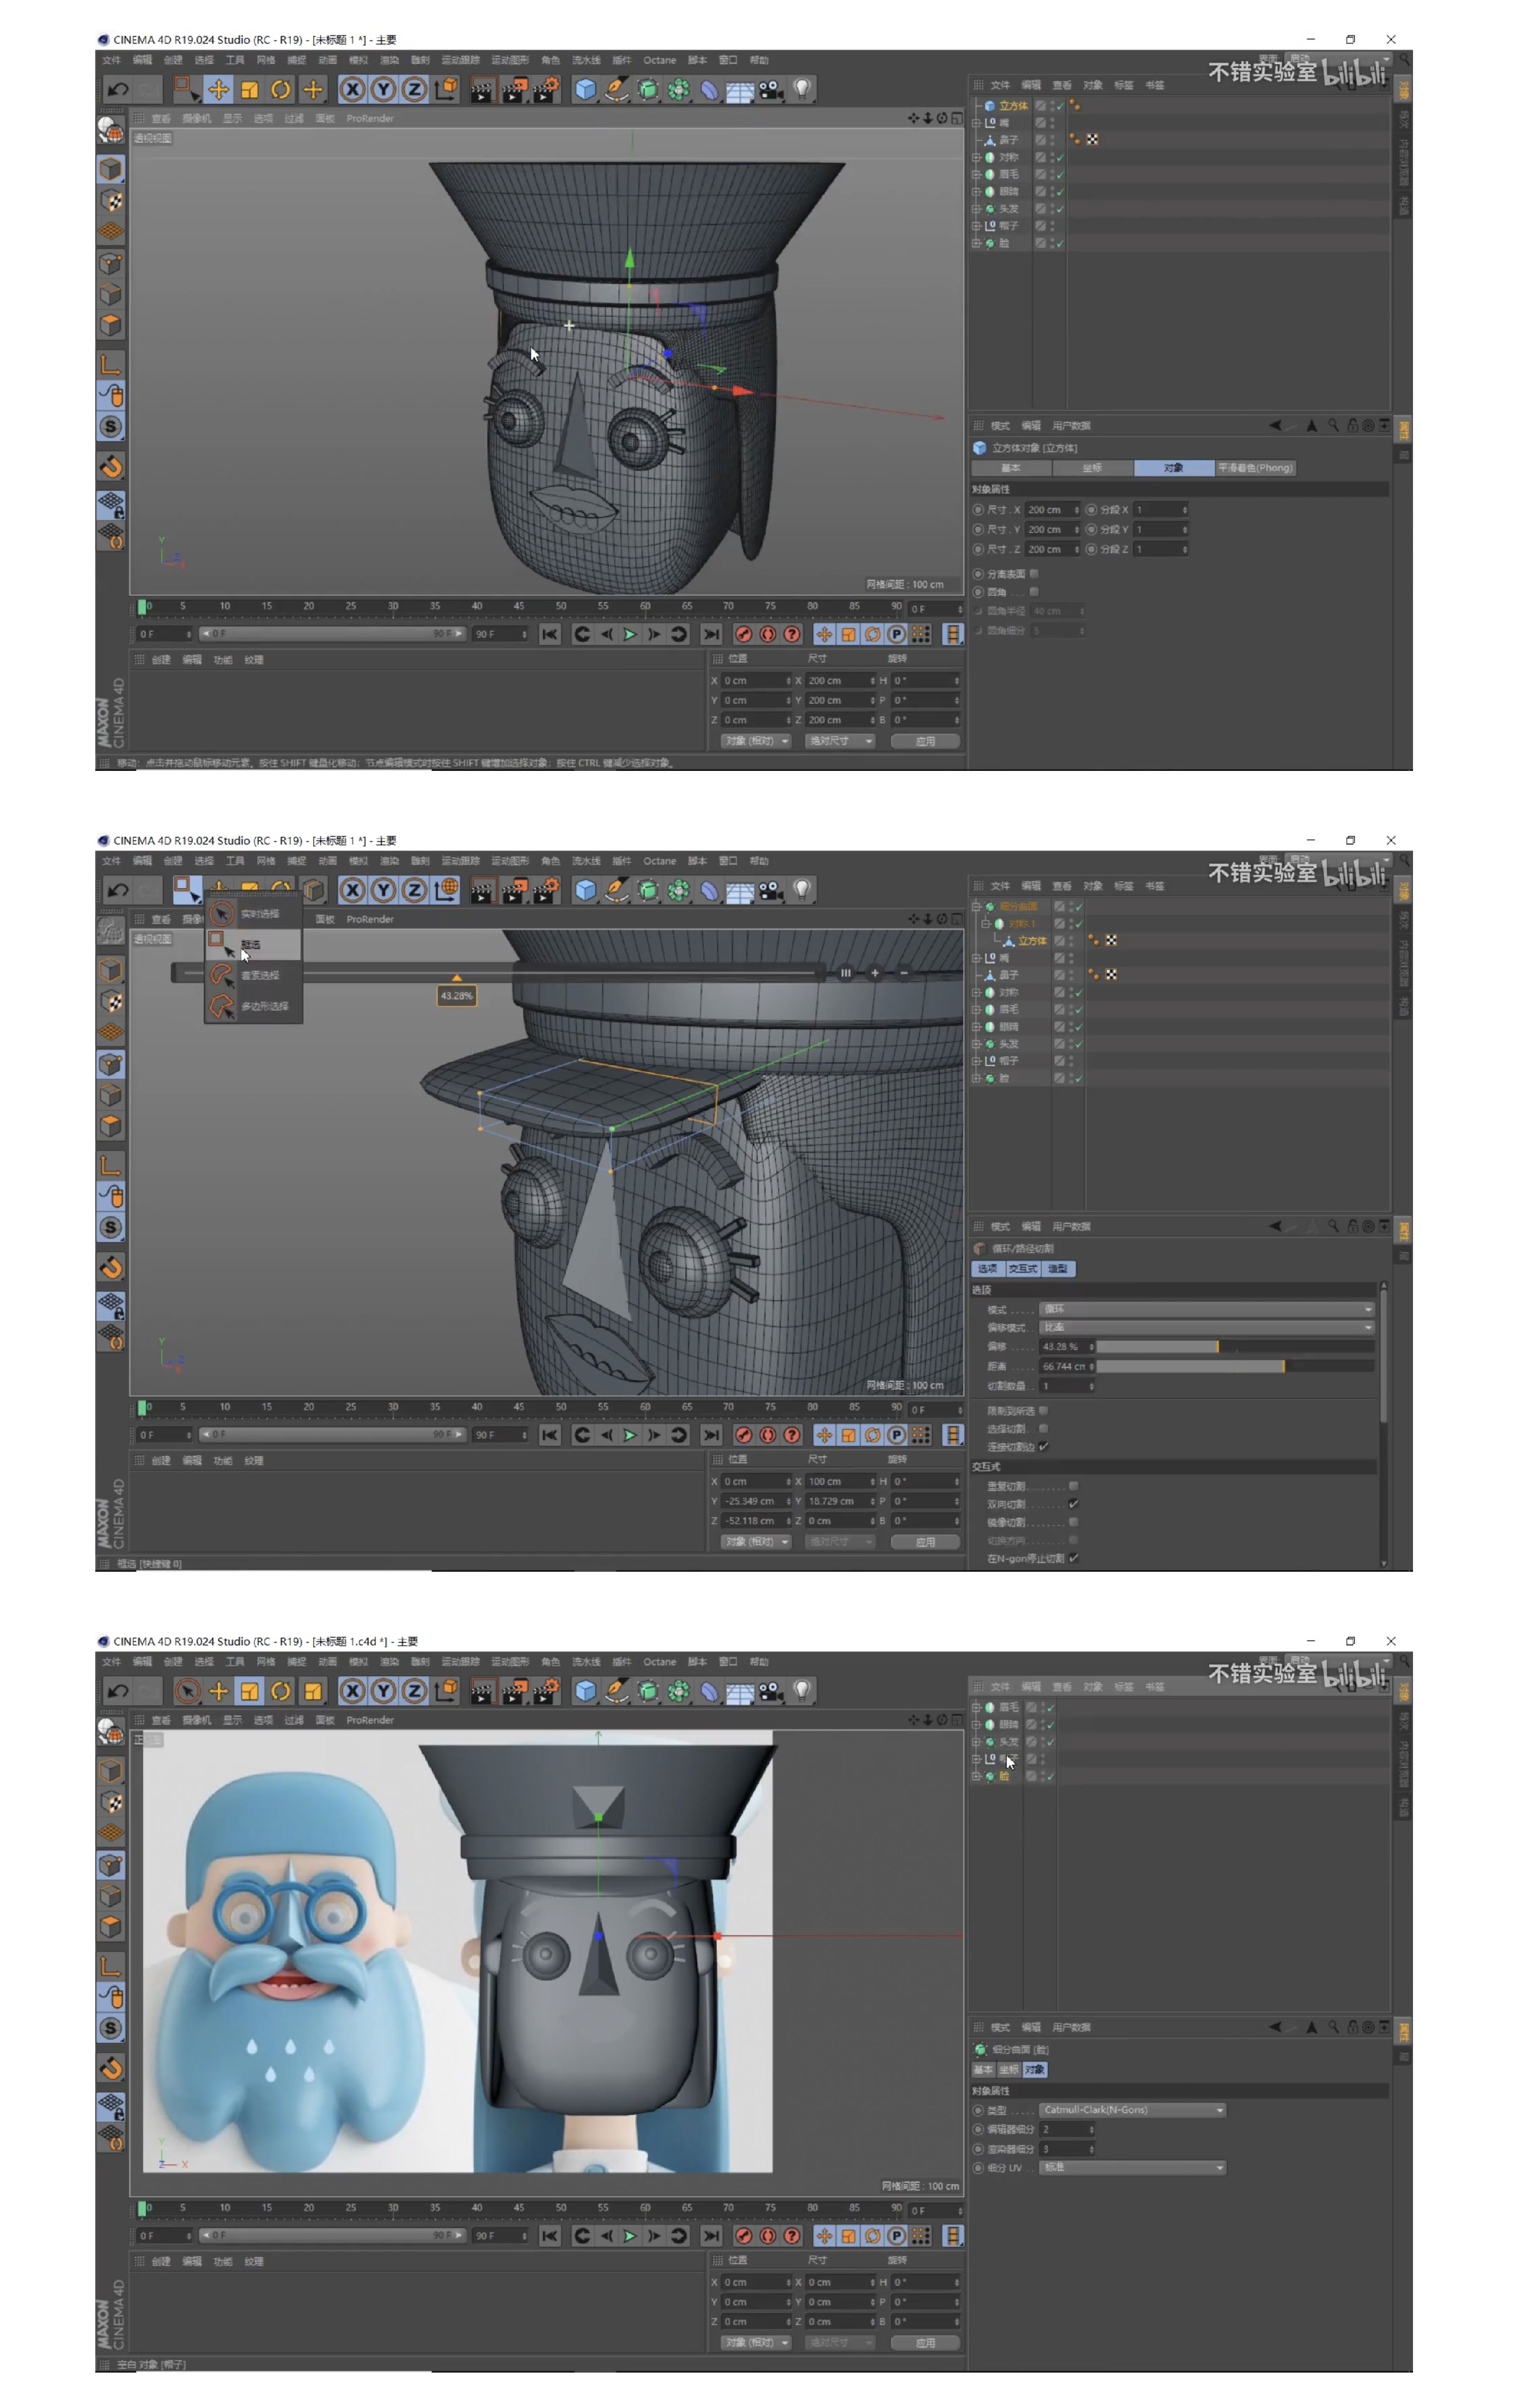Click plus button on loop cut HUD bar

click(874, 972)
